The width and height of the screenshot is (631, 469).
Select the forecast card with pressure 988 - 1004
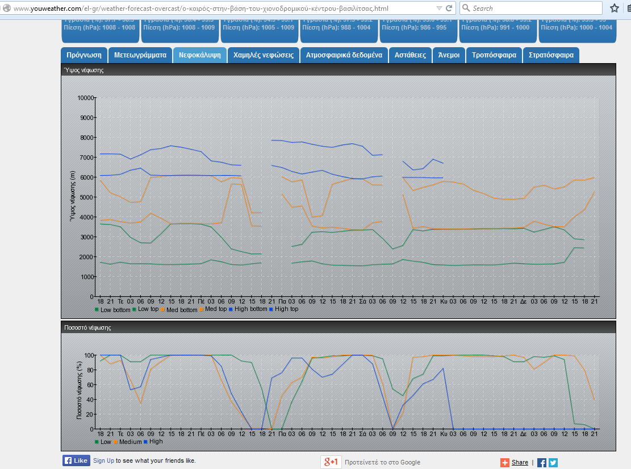tap(339, 31)
